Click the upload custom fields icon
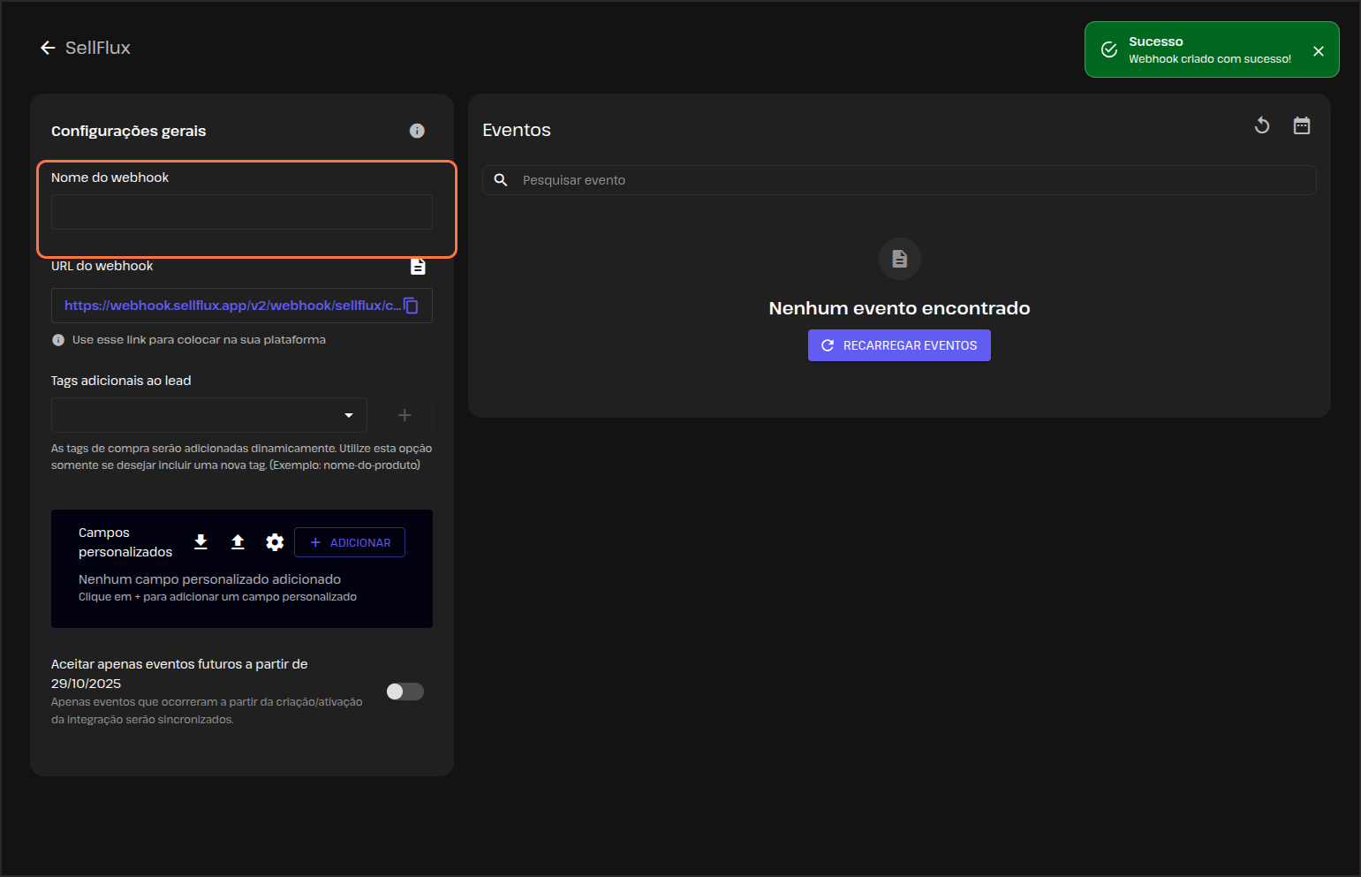 point(238,542)
